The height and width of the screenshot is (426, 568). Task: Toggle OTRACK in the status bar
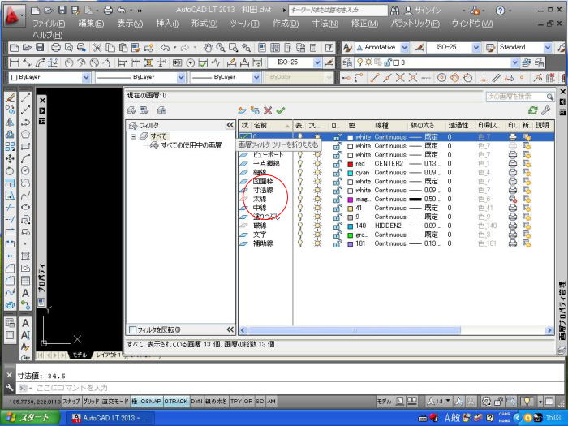click(x=176, y=402)
